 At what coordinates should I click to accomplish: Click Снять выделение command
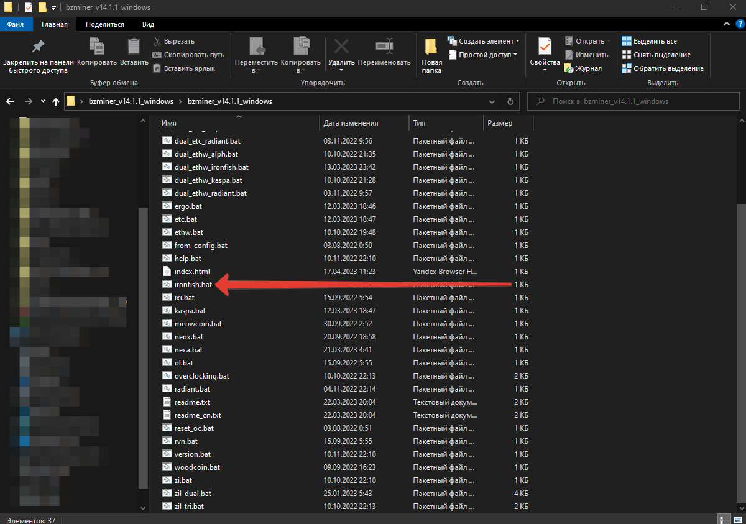(x=656, y=55)
